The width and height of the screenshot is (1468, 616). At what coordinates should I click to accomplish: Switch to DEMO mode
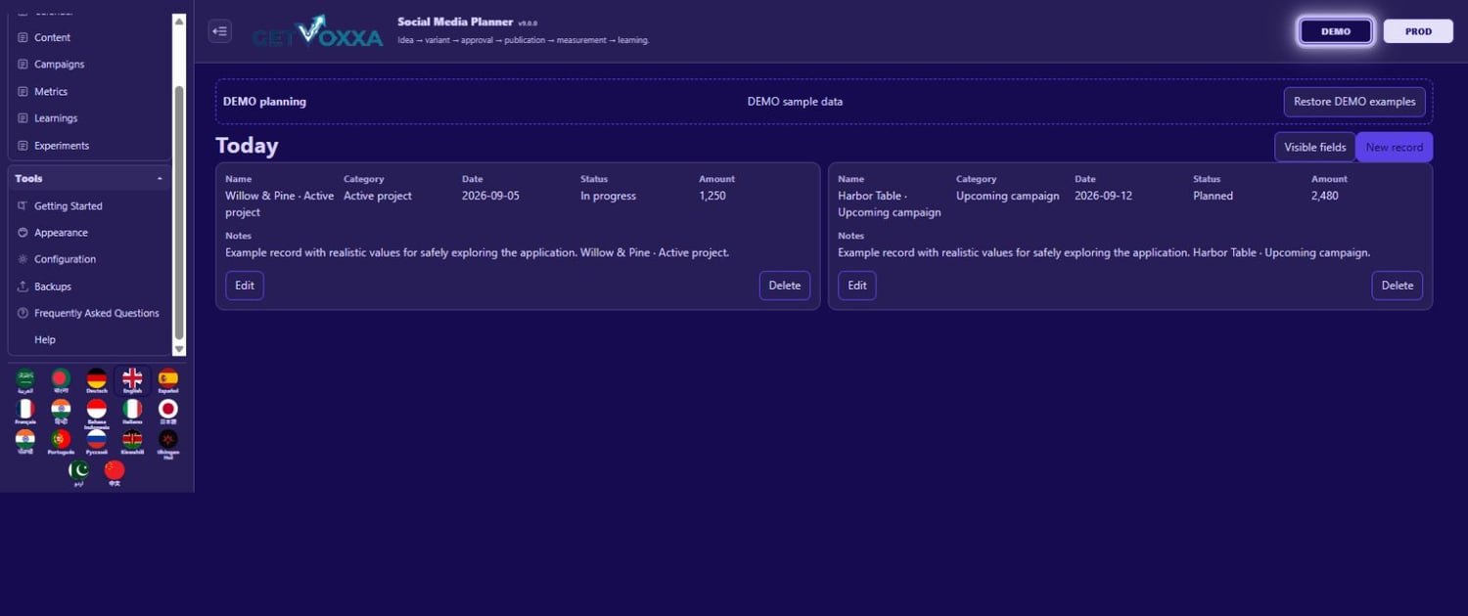(x=1336, y=31)
